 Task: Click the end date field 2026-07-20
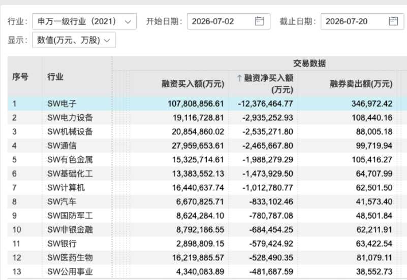tap(362, 21)
